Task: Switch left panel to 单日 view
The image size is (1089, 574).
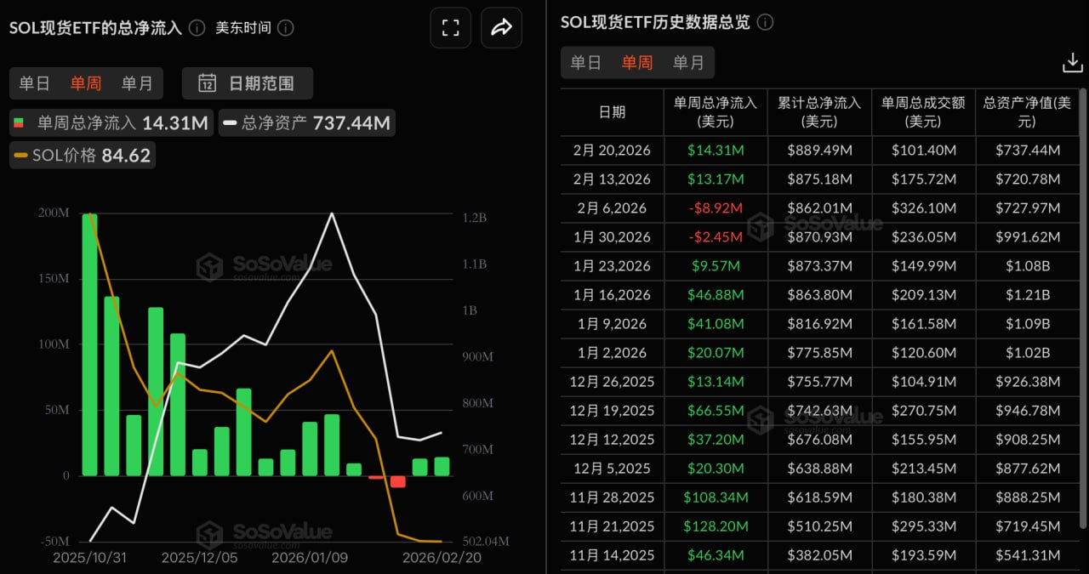Action: pos(34,83)
